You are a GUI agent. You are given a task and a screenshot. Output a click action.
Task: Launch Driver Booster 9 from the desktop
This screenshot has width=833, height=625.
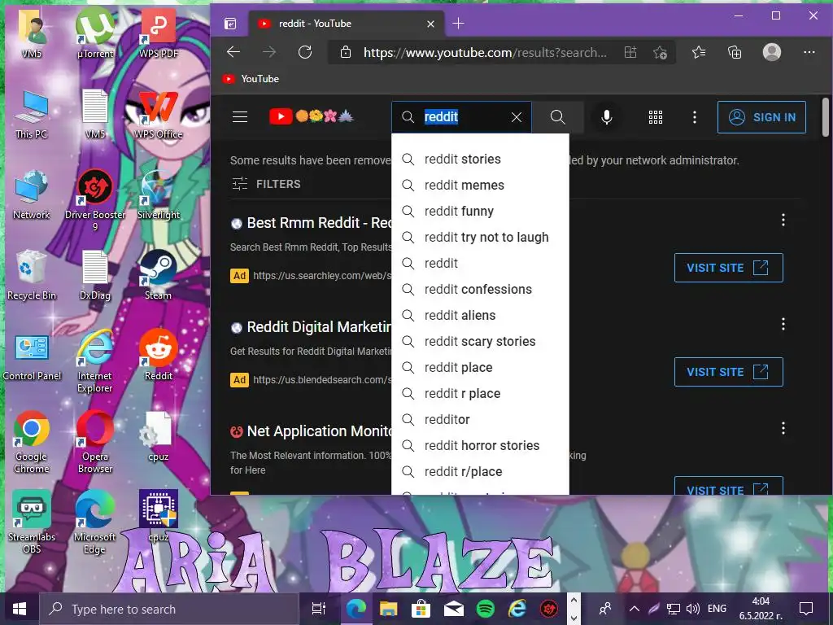(95, 199)
